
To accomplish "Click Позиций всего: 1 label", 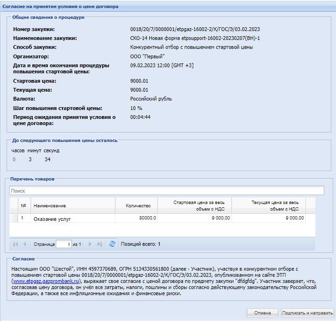I will [140, 244].
